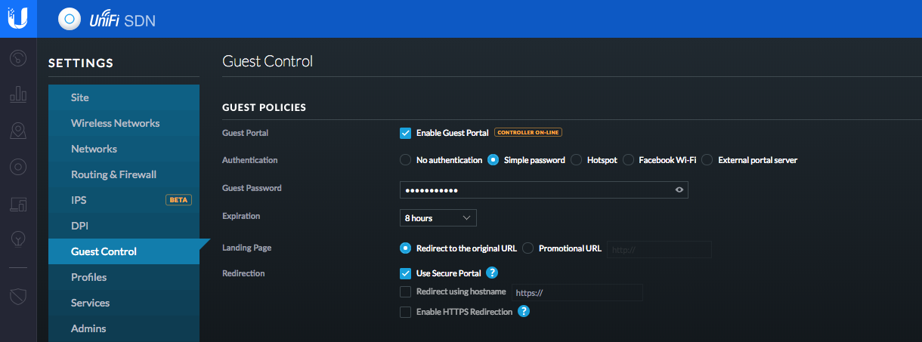
Task: Click the Ubiquiti logo icon at top-left
Action: click(18, 18)
